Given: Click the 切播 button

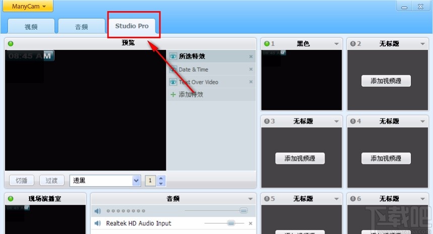Looking at the screenshot, I should click(x=22, y=181).
